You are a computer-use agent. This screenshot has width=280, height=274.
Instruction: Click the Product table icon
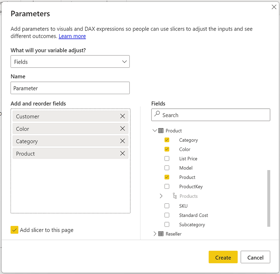tap(161, 130)
